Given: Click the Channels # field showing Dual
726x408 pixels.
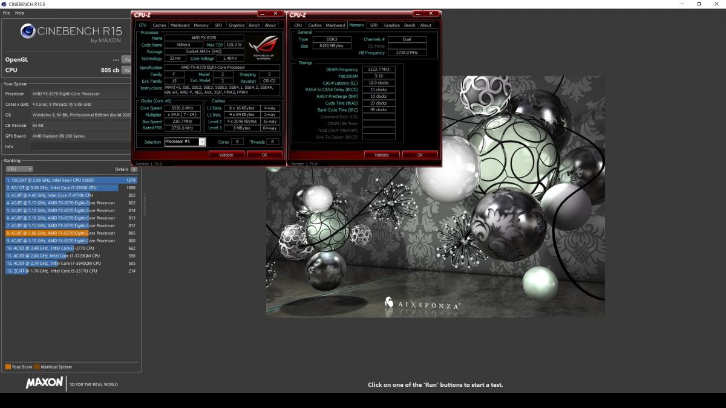Looking at the screenshot, I should (x=407, y=39).
